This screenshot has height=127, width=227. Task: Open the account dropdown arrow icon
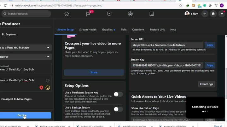point(222,14)
